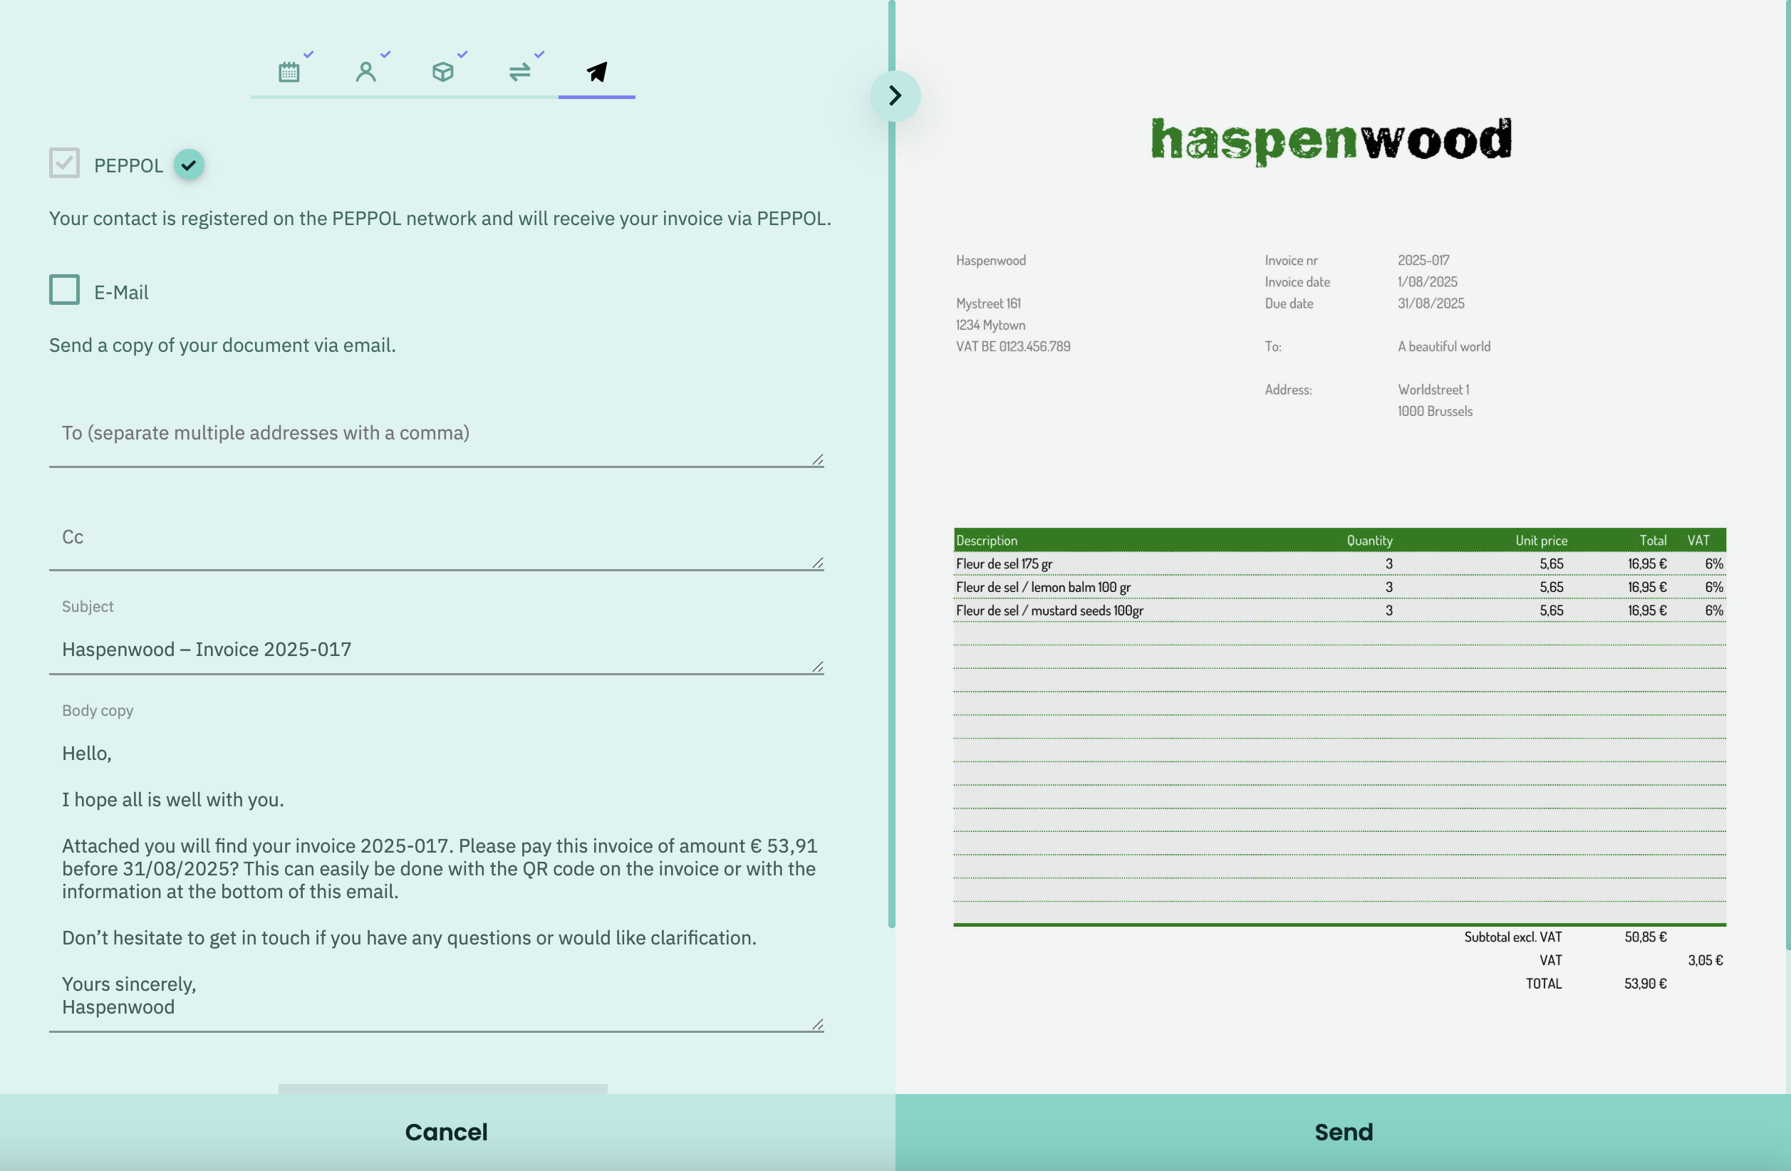Click VAT BE 0123.456.789 sender text
This screenshot has height=1171, width=1791.
point(1013,346)
